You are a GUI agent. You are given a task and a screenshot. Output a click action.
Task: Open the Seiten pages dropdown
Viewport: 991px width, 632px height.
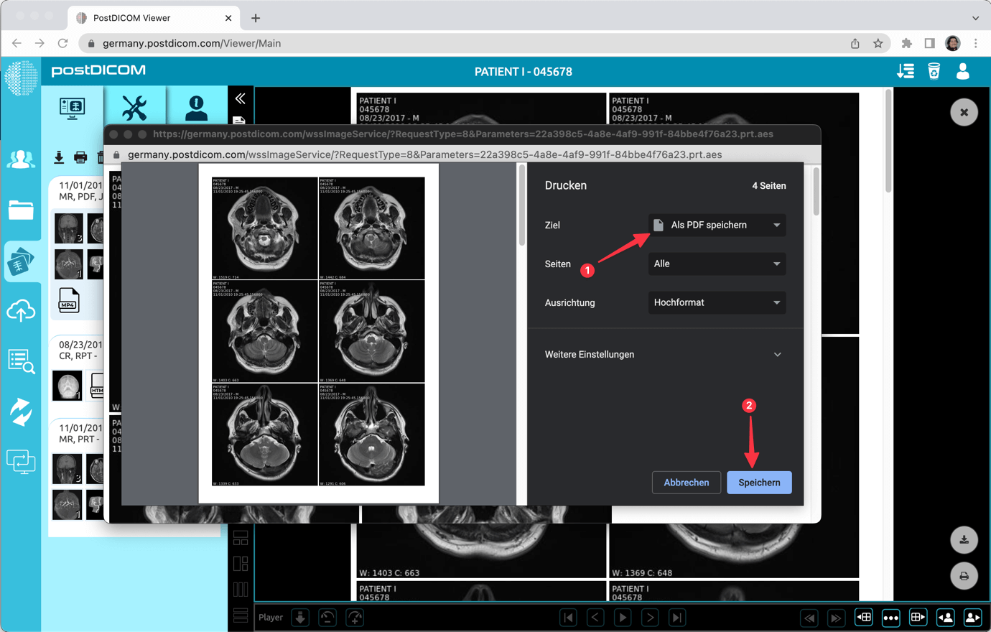coord(716,264)
